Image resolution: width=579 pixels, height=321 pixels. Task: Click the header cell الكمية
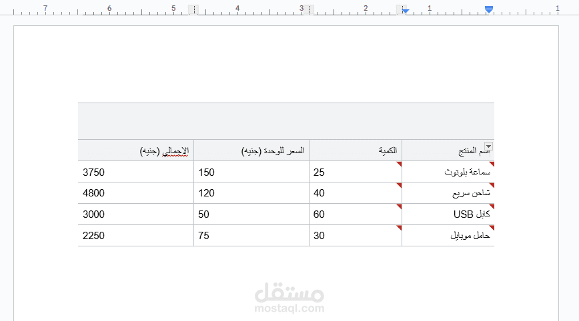[356, 151]
